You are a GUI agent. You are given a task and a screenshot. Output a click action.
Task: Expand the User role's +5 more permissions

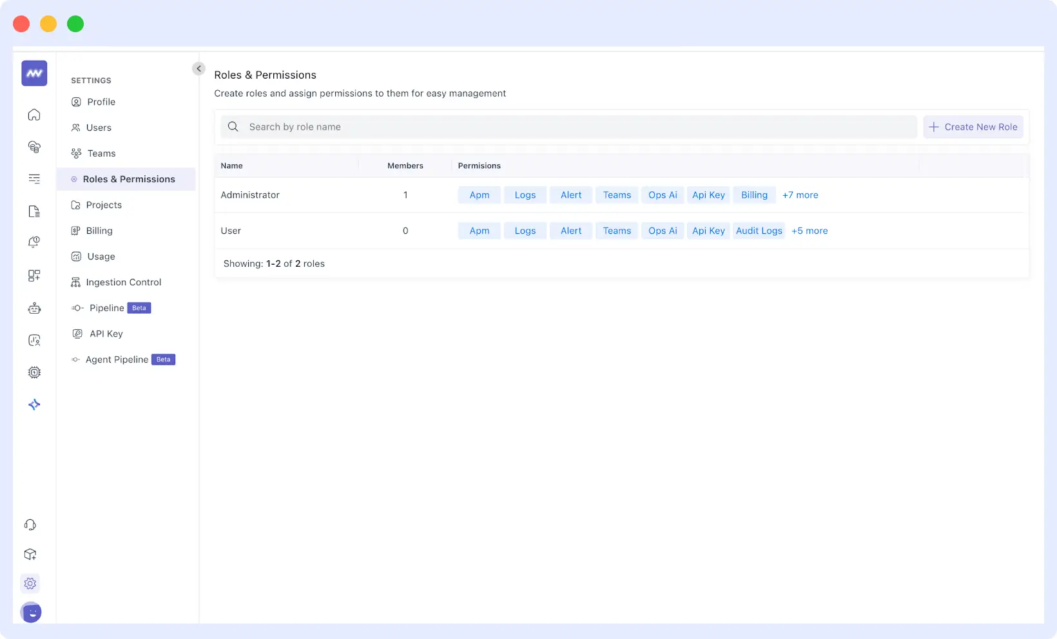pos(810,231)
